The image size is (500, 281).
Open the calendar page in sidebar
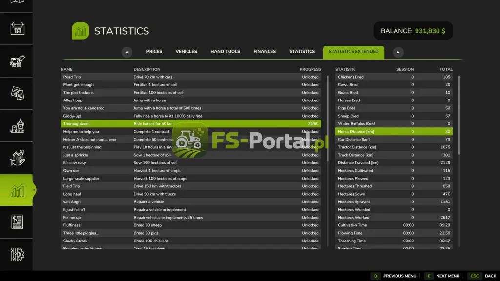click(x=17, y=29)
